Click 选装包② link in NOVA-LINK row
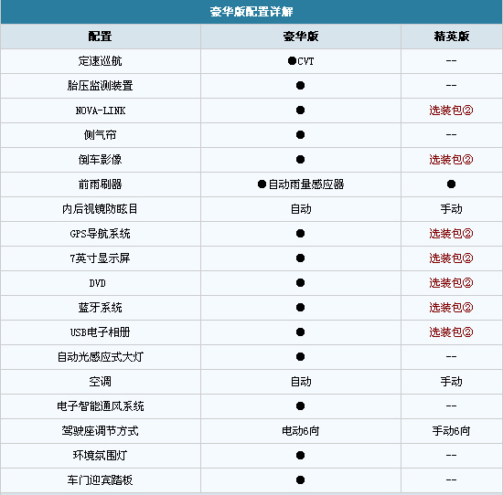The width and height of the screenshot is (503, 495). click(x=451, y=111)
